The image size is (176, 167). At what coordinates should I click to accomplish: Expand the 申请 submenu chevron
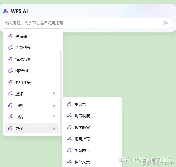pyautogui.click(x=54, y=117)
